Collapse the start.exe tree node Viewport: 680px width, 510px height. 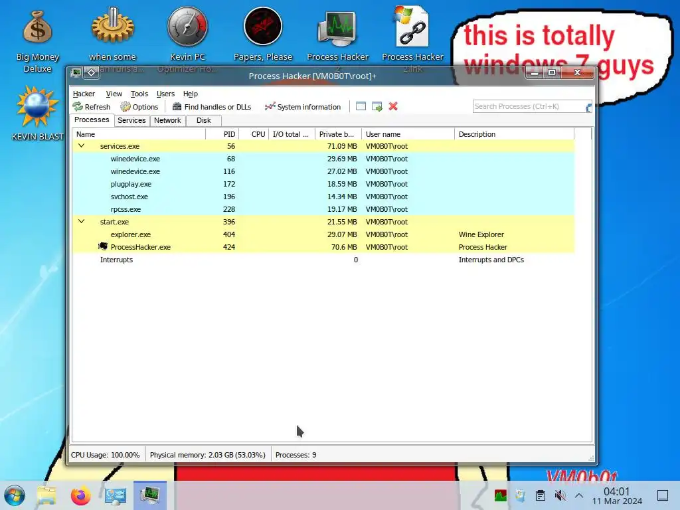point(81,221)
